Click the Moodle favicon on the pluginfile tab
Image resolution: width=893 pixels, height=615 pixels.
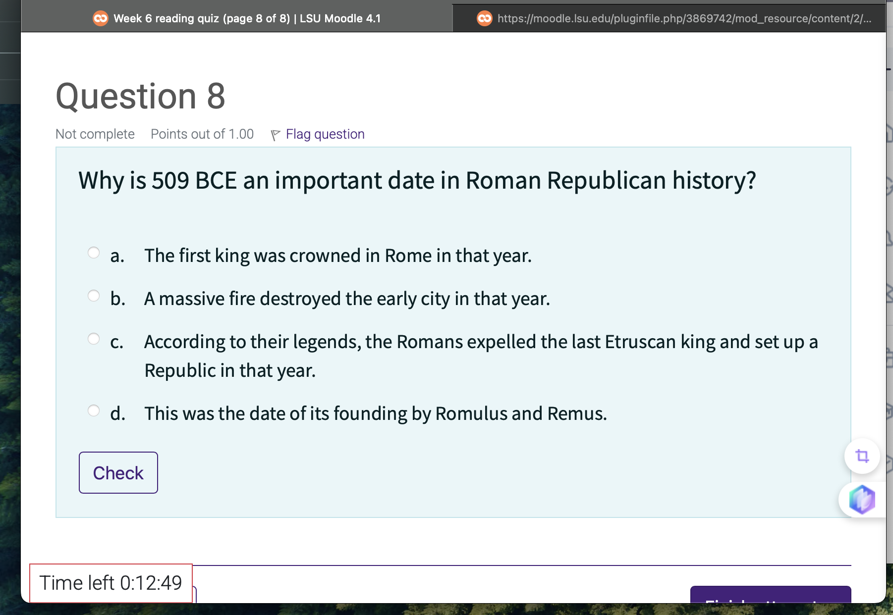[x=484, y=18]
